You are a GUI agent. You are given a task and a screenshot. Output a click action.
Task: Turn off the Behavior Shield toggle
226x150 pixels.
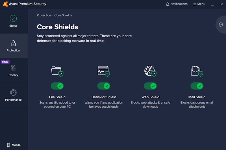point(104,86)
